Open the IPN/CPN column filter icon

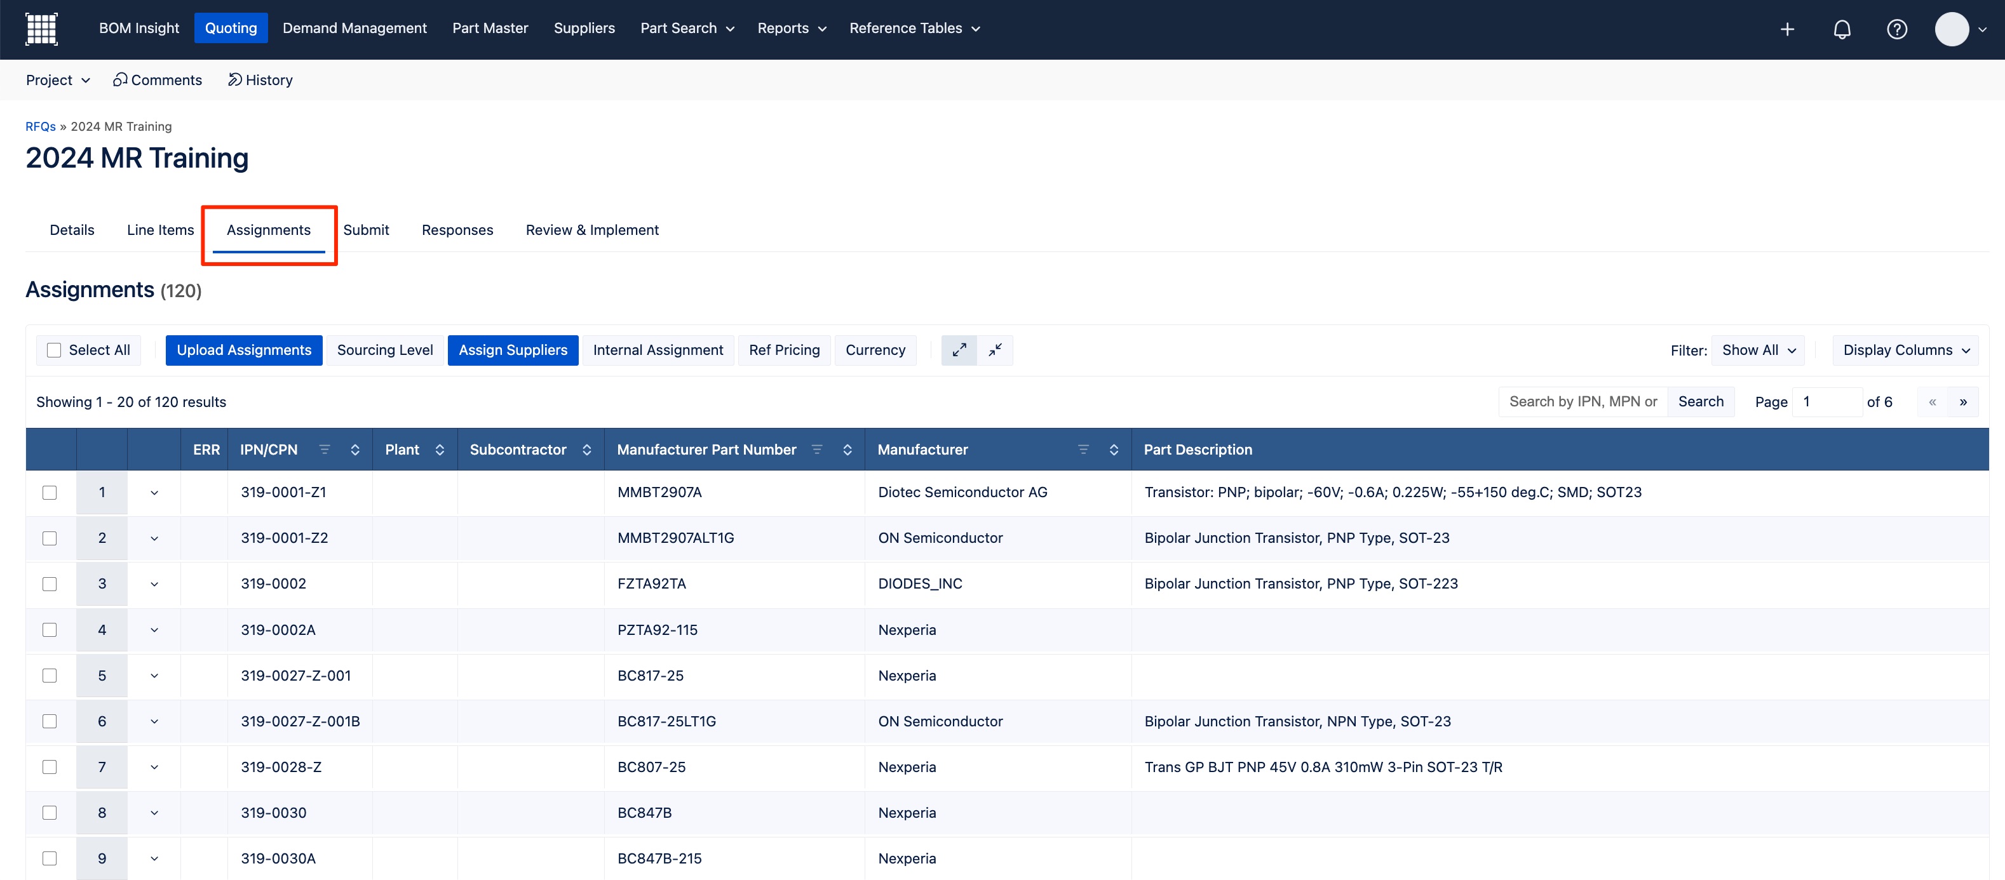click(325, 449)
